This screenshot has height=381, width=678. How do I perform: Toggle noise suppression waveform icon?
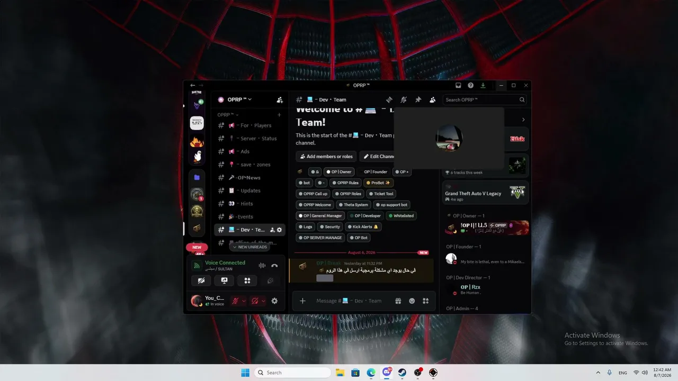(x=262, y=266)
